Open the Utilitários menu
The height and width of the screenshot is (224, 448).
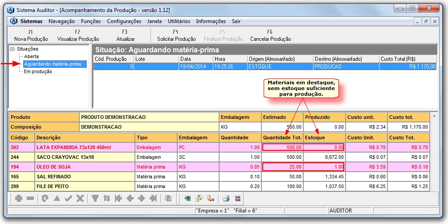tap(179, 21)
